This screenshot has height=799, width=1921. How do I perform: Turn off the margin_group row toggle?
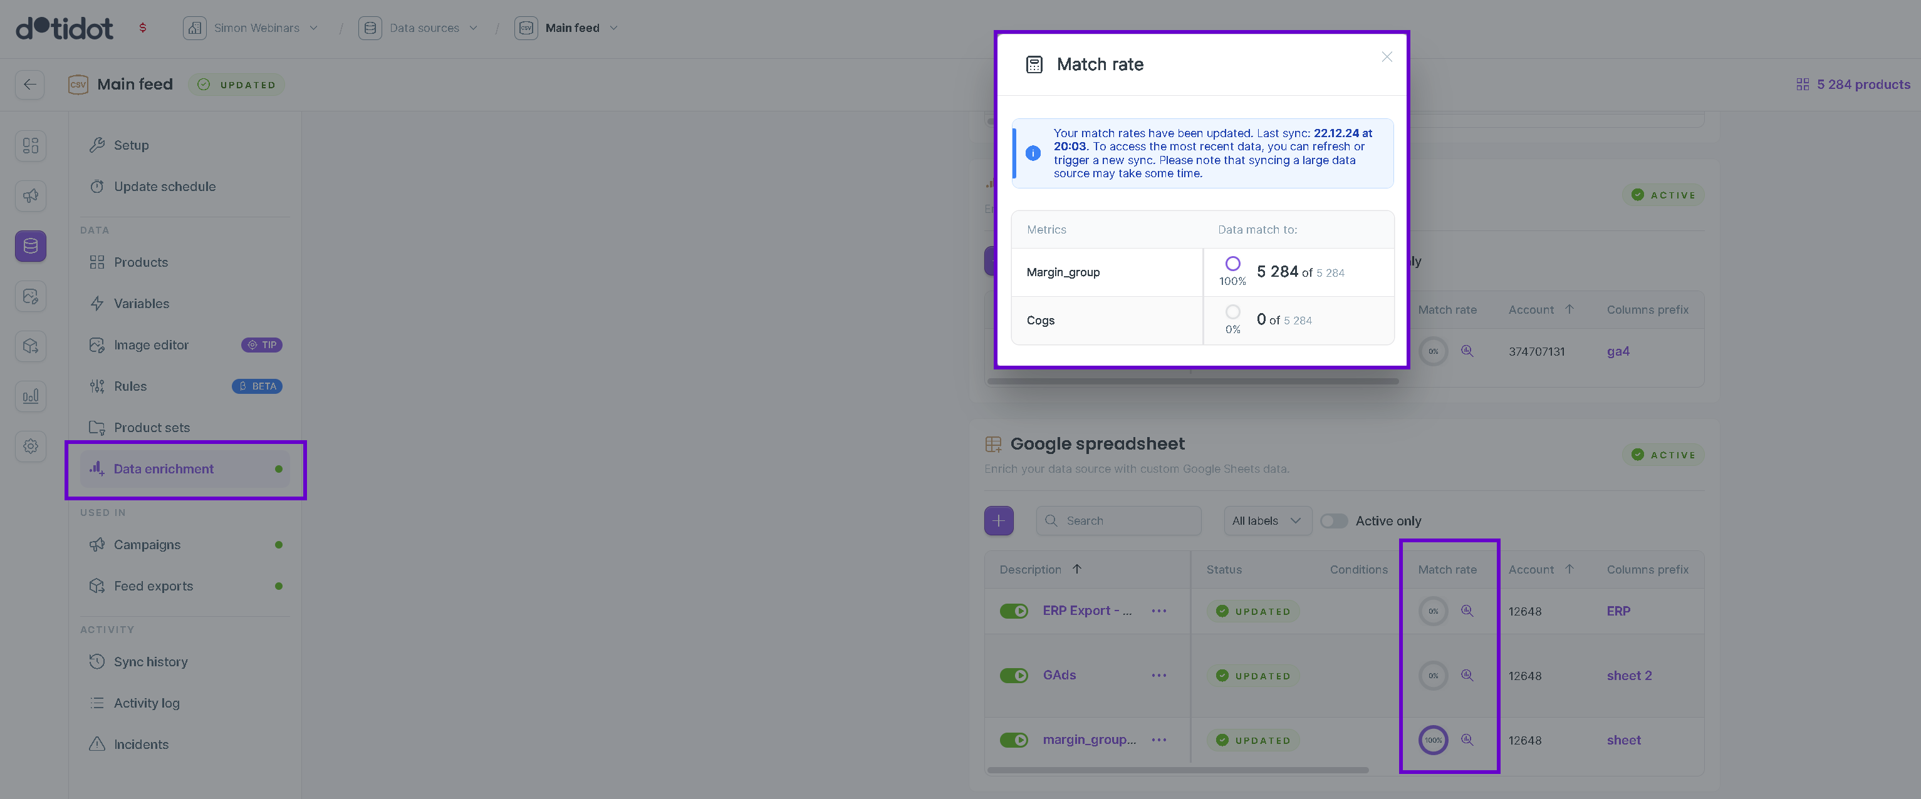1014,740
